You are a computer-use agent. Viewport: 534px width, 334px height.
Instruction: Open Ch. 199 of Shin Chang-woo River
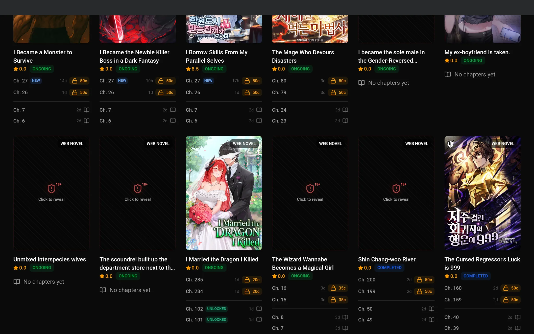click(x=396, y=291)
